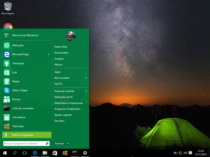Click Todos os Programas button
This screenshot has height=157, width=210.
[x=27, y=135]
